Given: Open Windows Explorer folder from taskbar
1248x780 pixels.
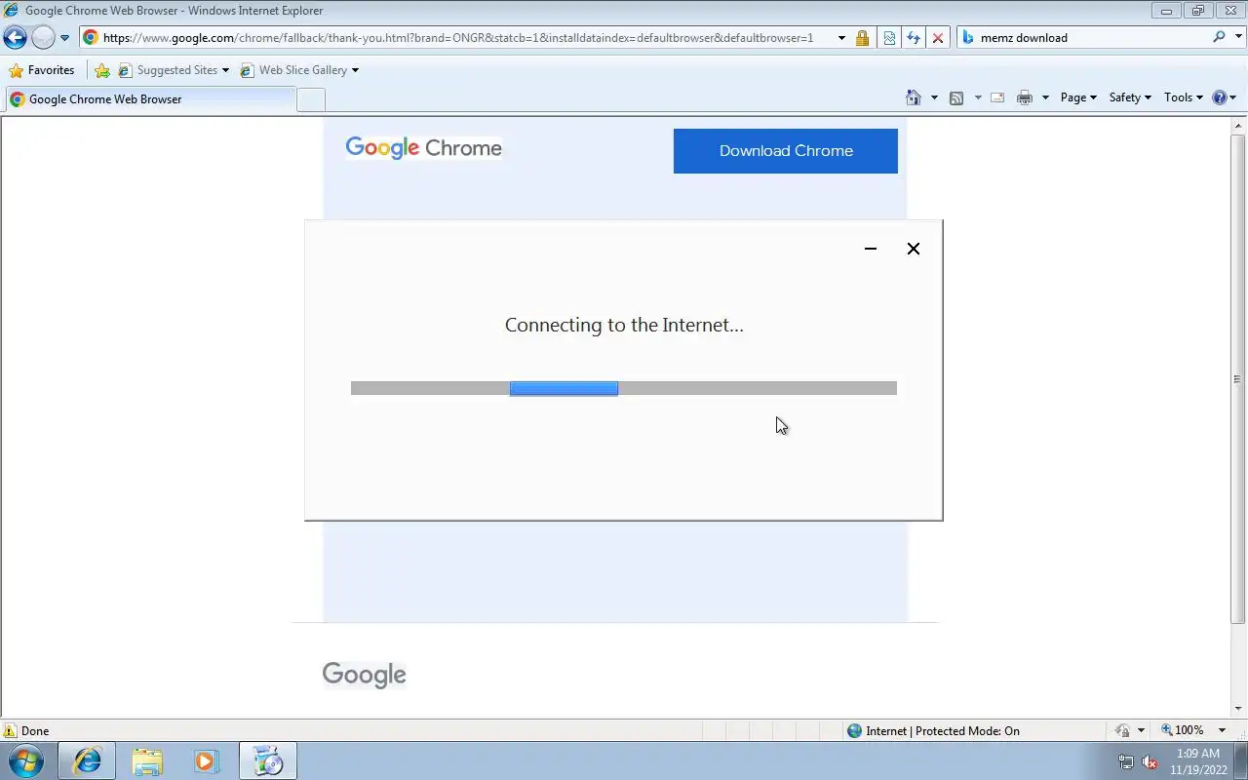Looking at the screenshot, I should pos(146,760).
